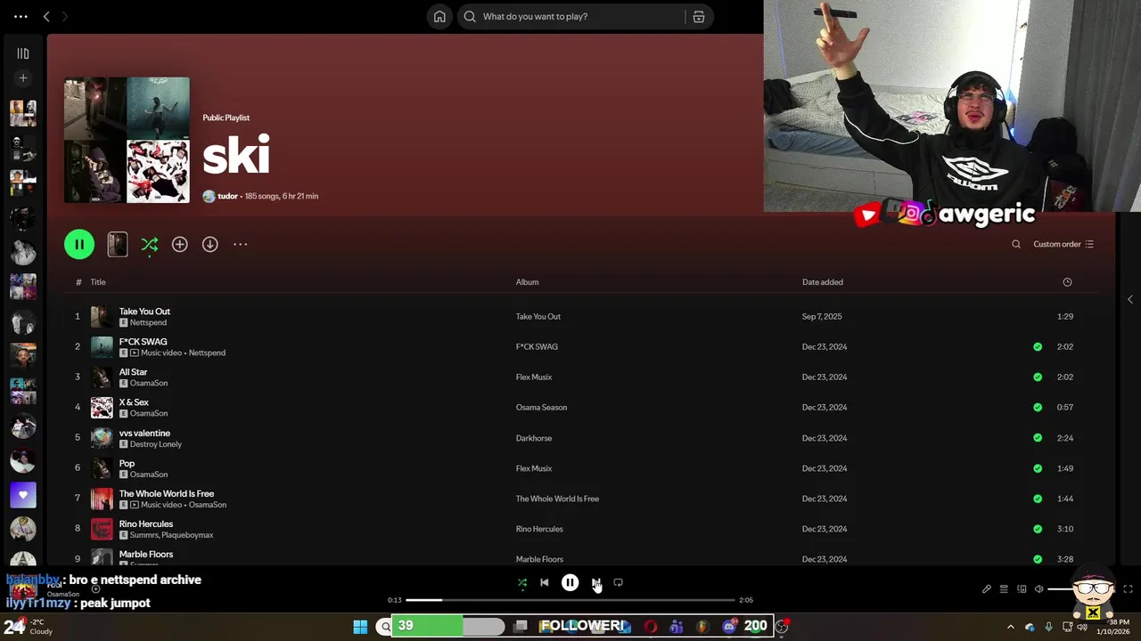
Task: Show hidden system tray icons
Action: point(1010,627)
